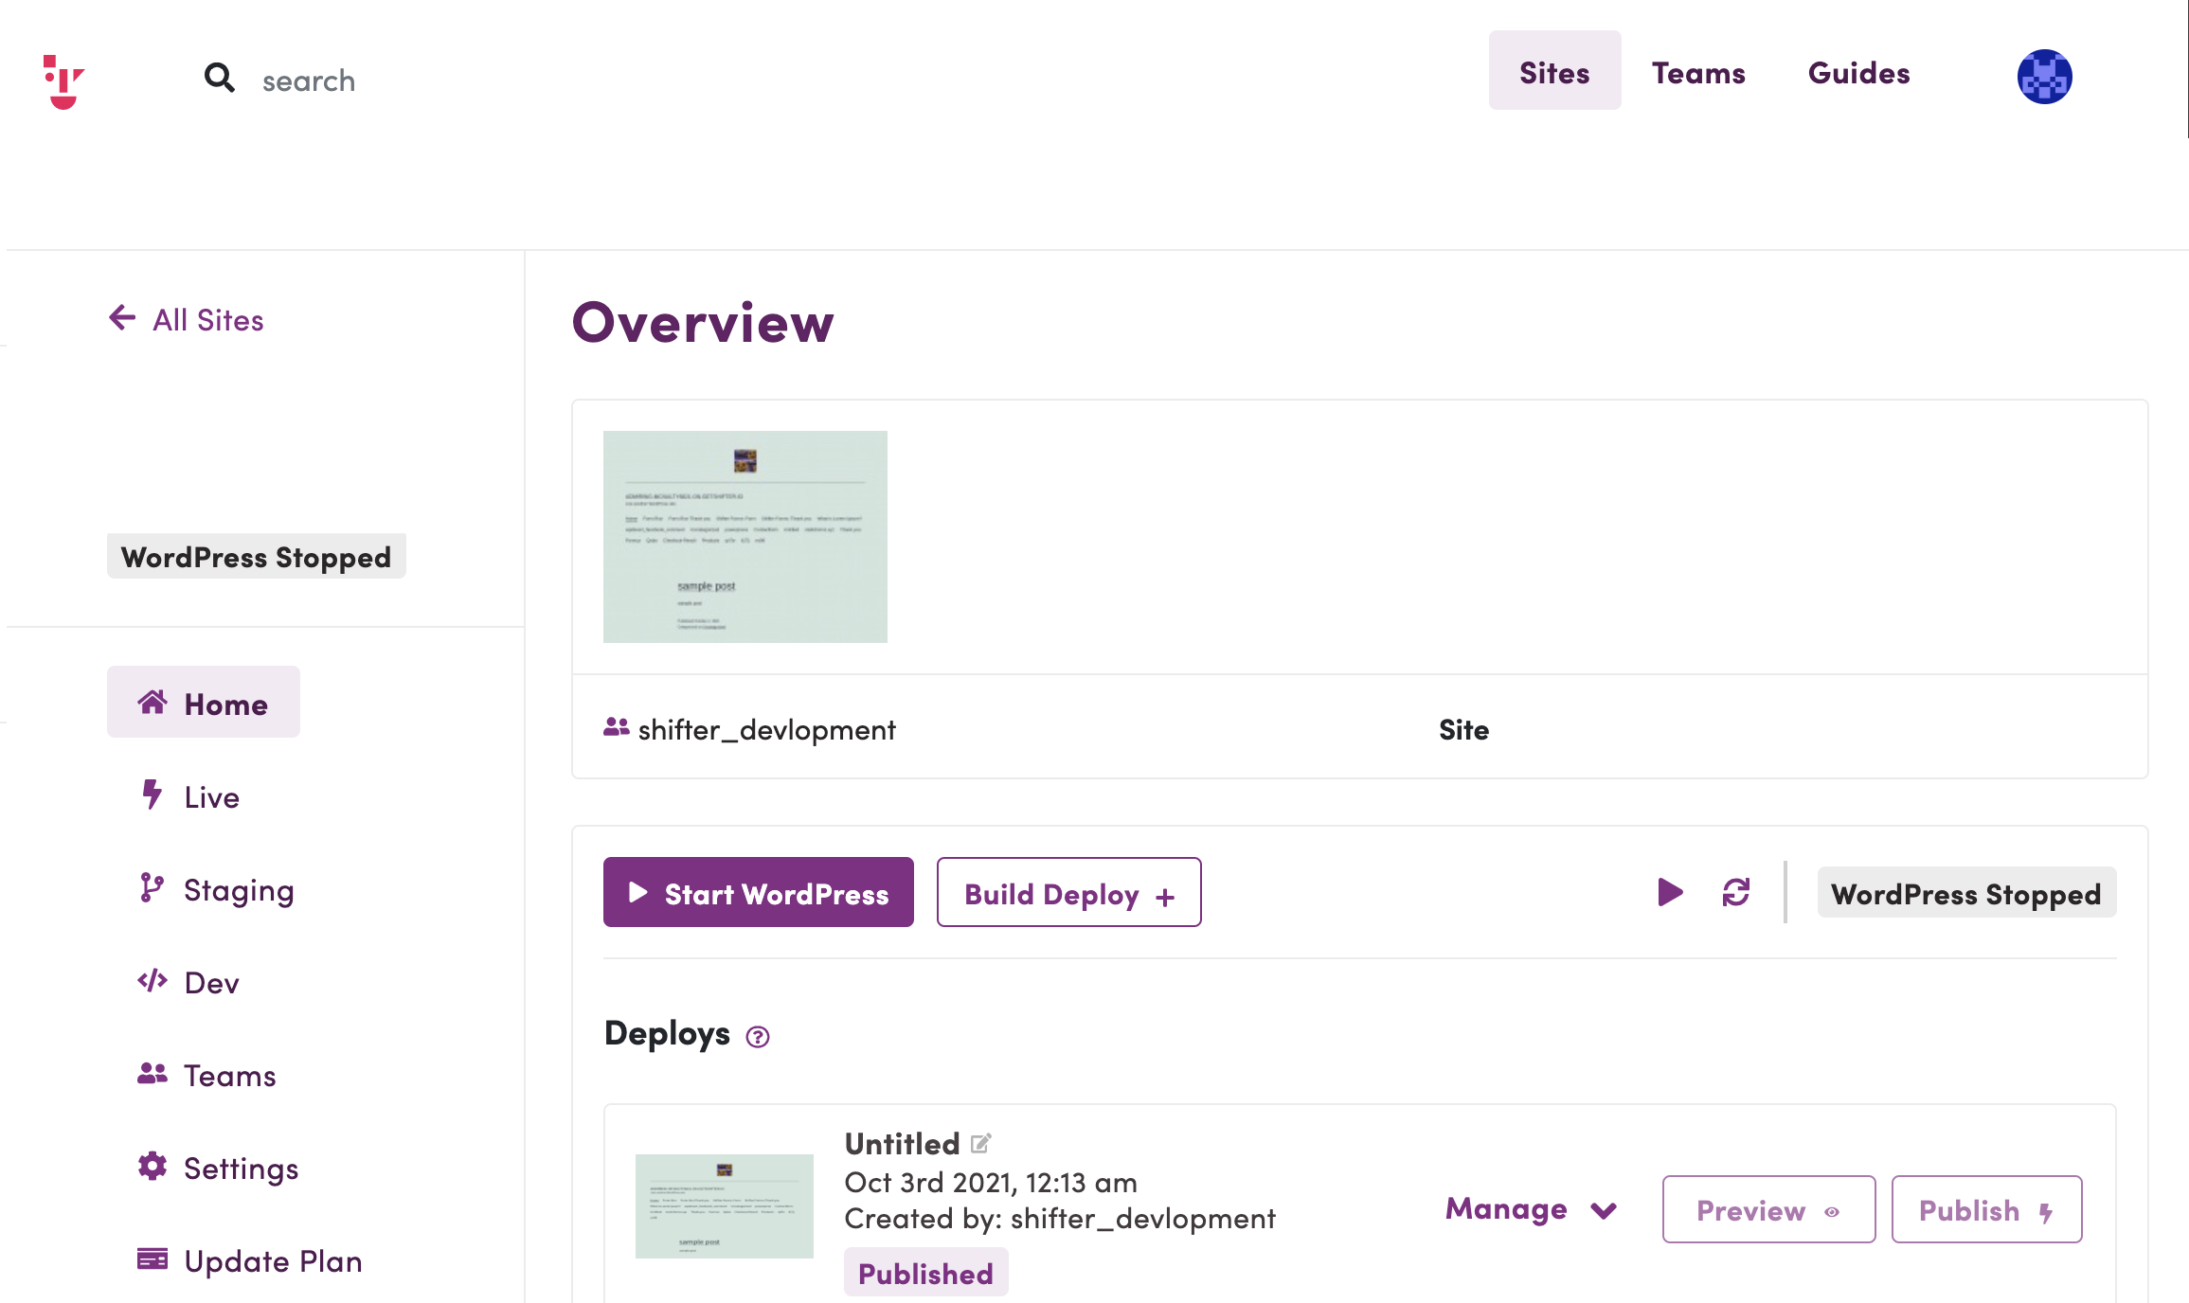Click the refresh status icon

1736,892
